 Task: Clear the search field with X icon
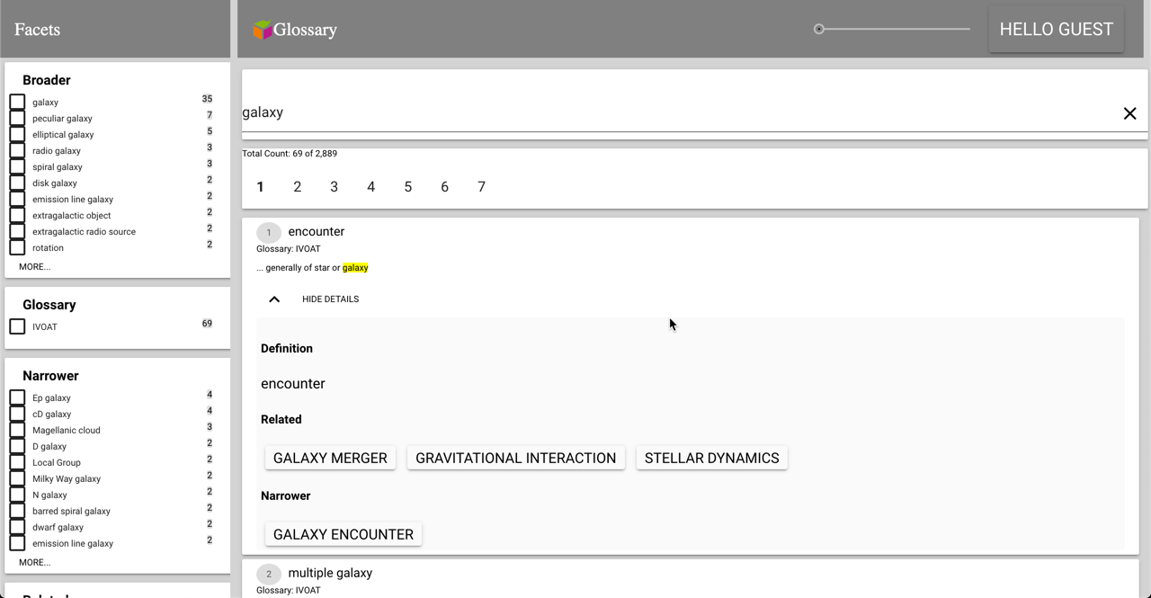tap(1129, 113)
